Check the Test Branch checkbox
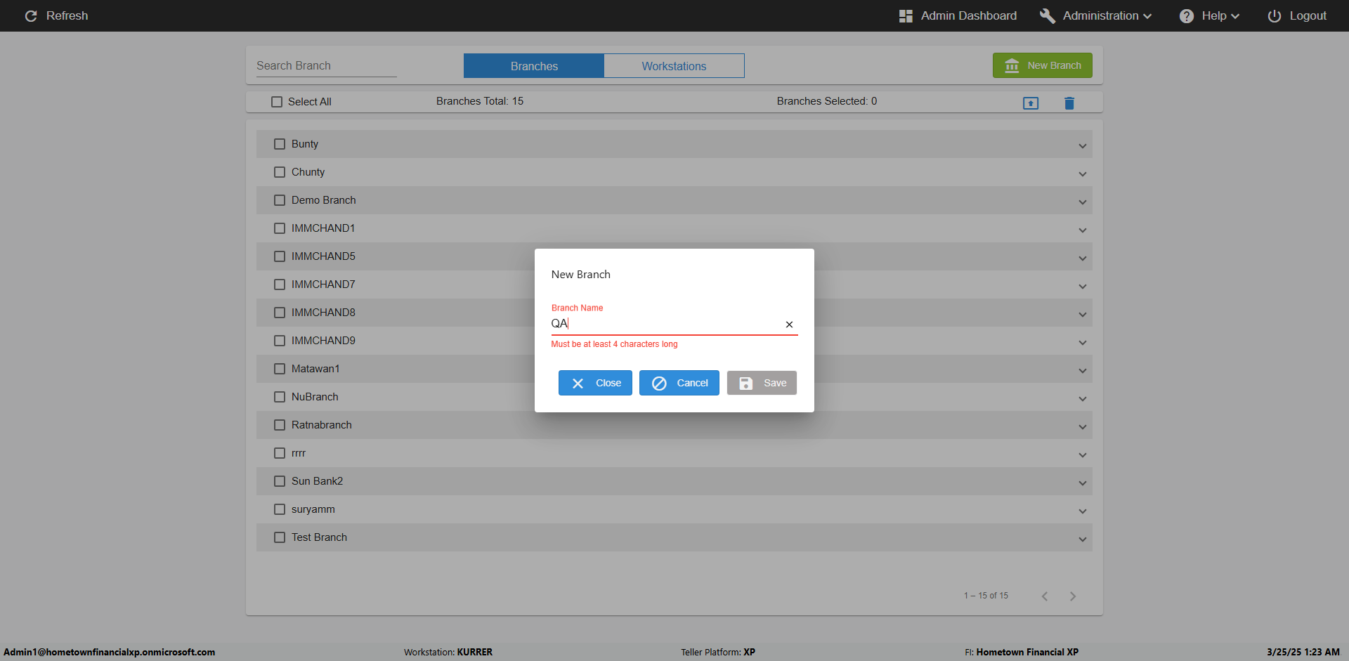The width and height of the screenshot is (1349, 661). coord(280,537)
